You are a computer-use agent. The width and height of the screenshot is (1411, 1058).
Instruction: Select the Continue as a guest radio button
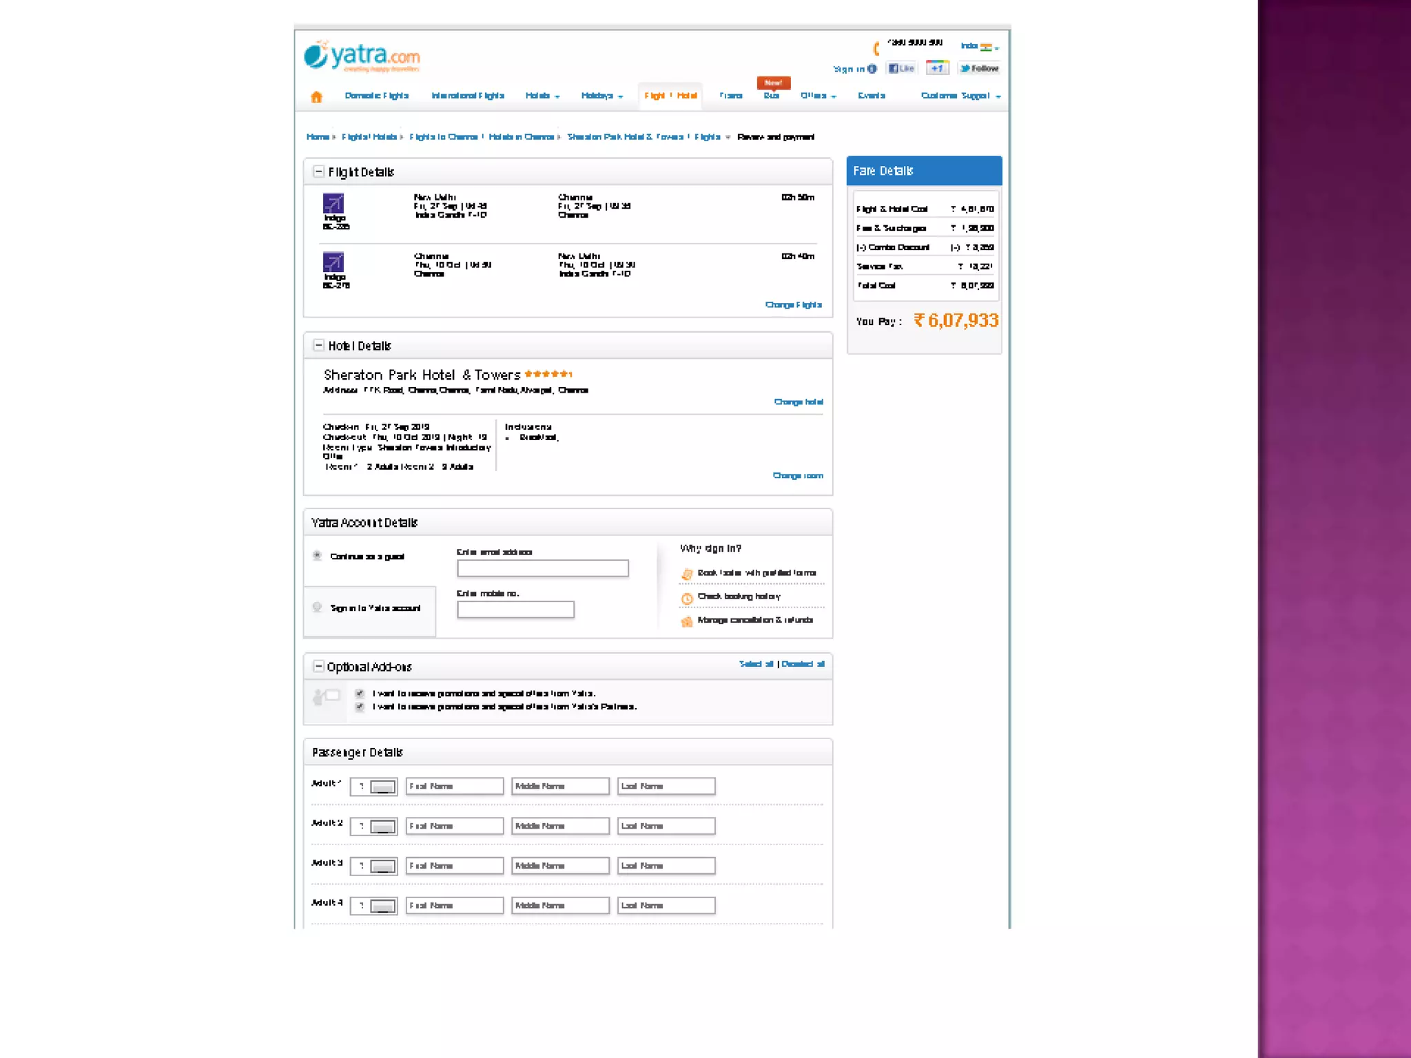coord(318,555)
